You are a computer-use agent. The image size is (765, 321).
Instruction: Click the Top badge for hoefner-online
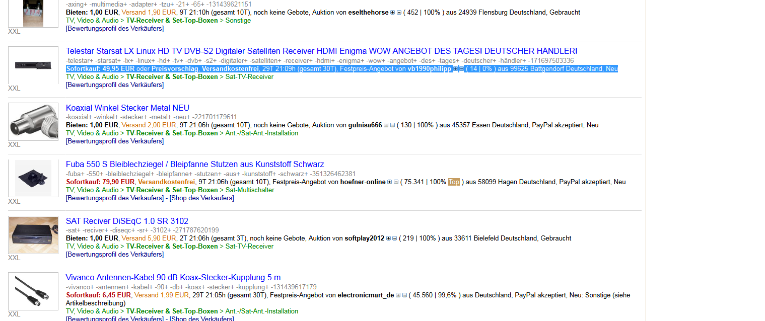[454, 182]
